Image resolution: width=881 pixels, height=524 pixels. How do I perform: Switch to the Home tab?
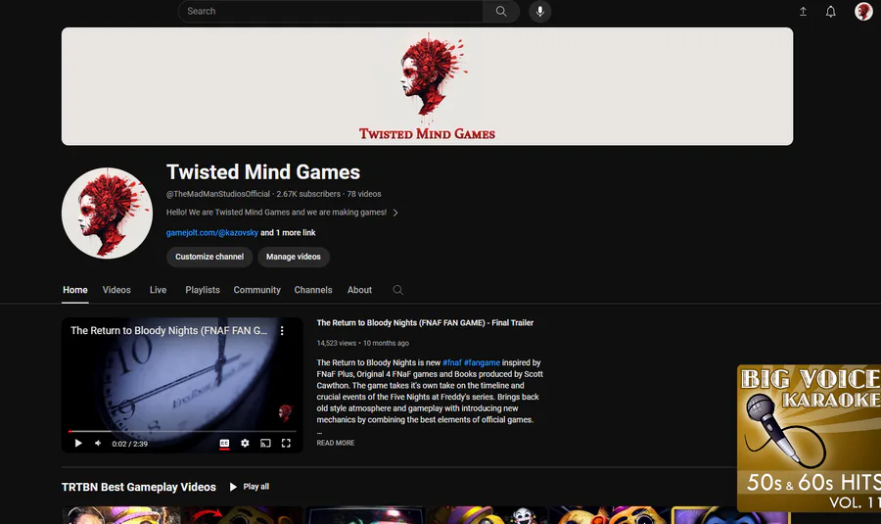point(74,290)
